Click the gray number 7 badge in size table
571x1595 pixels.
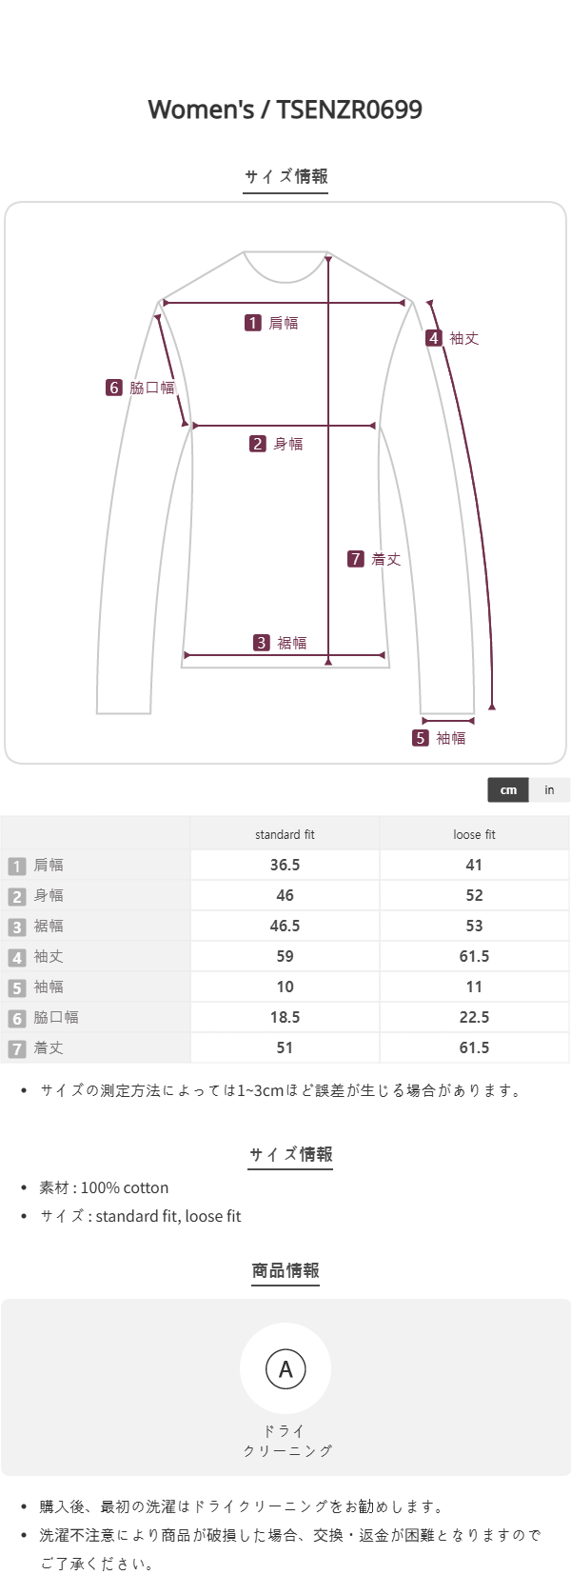[17, 1048]
